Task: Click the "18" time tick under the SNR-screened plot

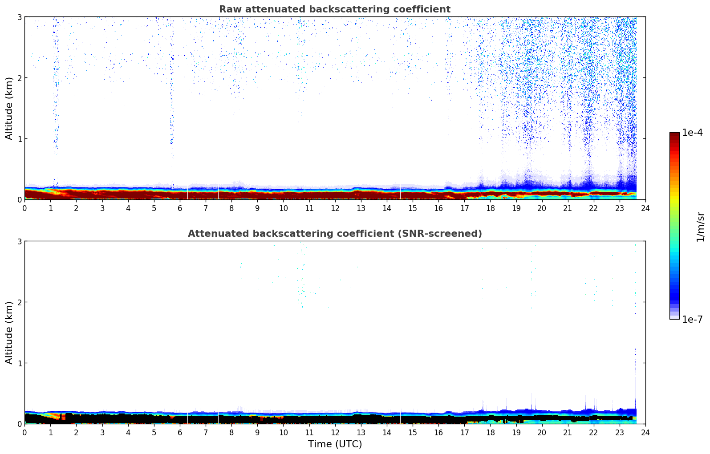Action: pos(490,432)
